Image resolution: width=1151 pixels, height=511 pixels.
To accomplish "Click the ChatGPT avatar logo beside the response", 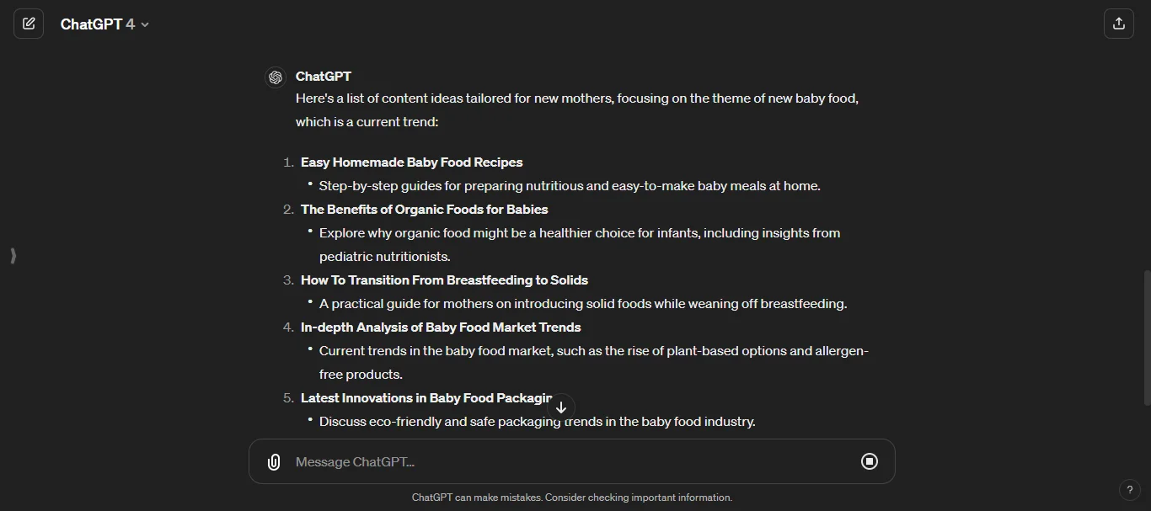I will (276, 77).
